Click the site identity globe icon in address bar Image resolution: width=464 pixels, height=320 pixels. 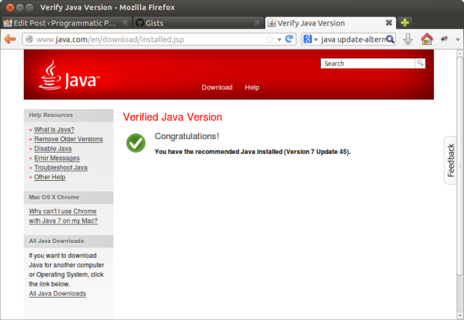29,39
